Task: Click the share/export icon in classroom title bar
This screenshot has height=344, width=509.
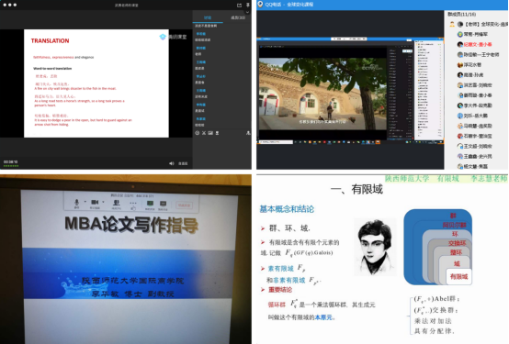Action: pyautogui.click(x=239, y=6)
